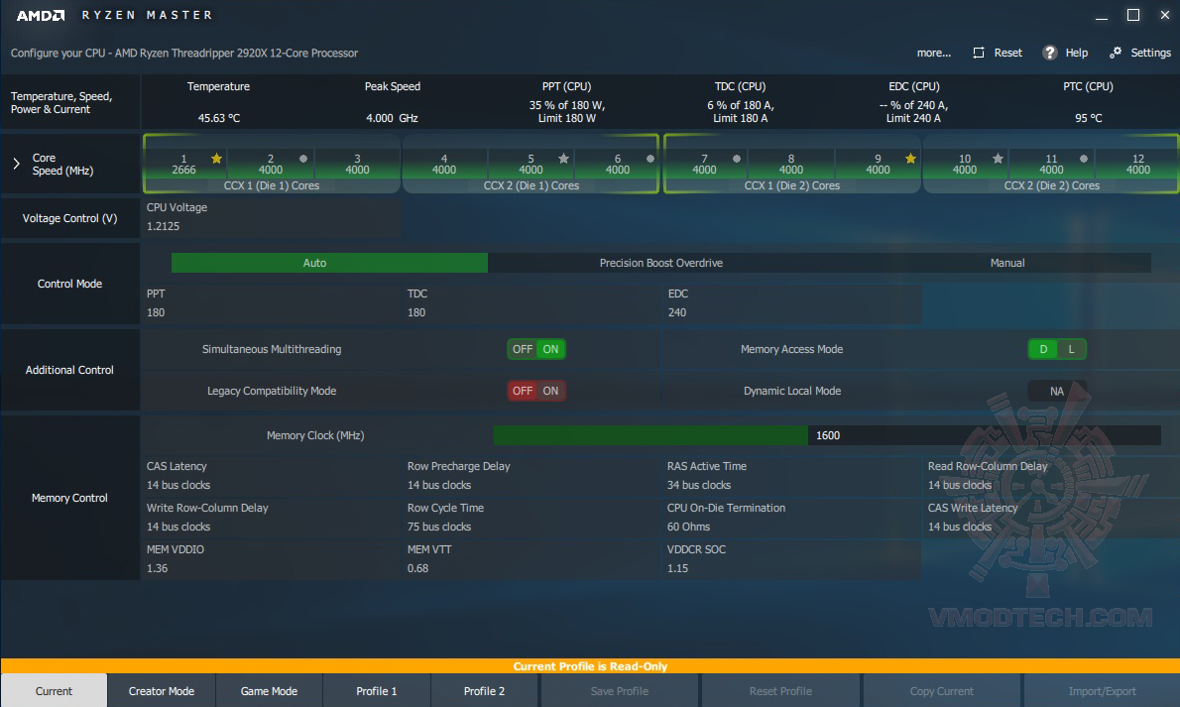Open Settings via the gear icon

click(x=1116, y=52)
